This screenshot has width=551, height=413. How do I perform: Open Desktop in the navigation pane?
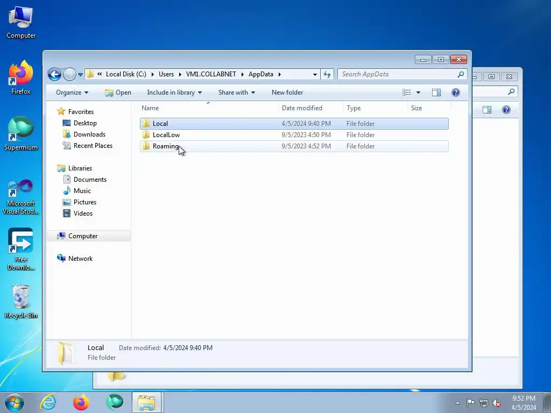(x=85, y=123)
